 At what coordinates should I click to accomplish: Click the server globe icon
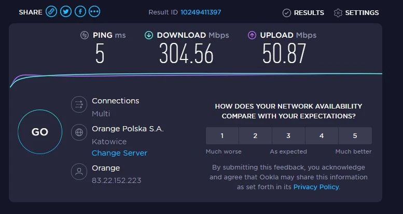point(79,132)
